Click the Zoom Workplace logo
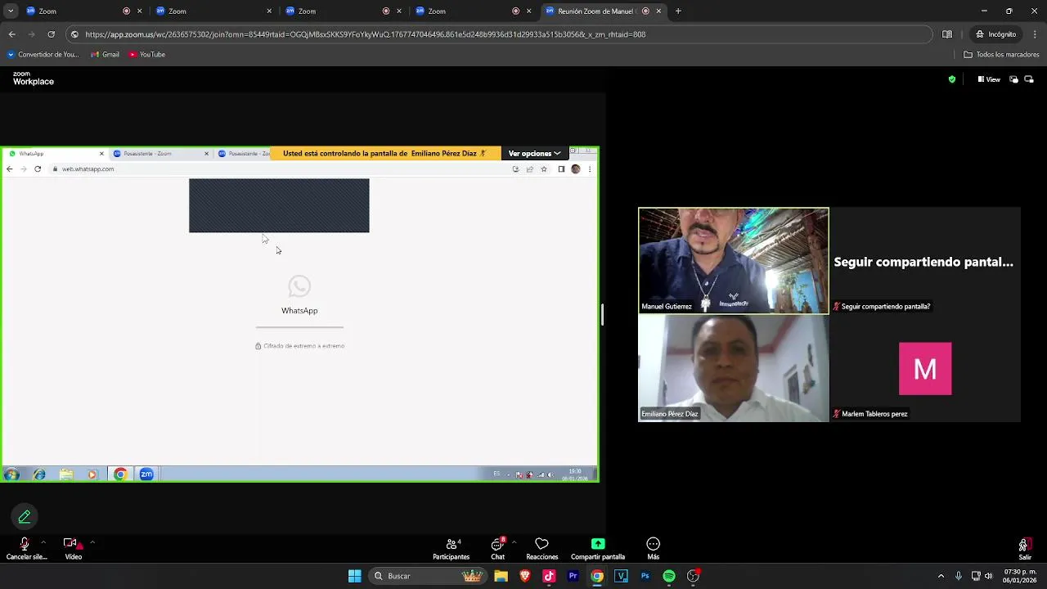This screenshot has height=589, width=1047. point(33,79)
